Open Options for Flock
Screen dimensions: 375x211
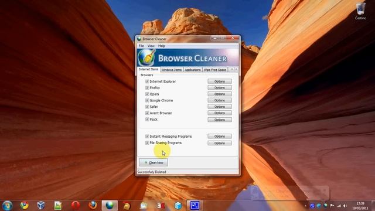[x=220, y=120]
